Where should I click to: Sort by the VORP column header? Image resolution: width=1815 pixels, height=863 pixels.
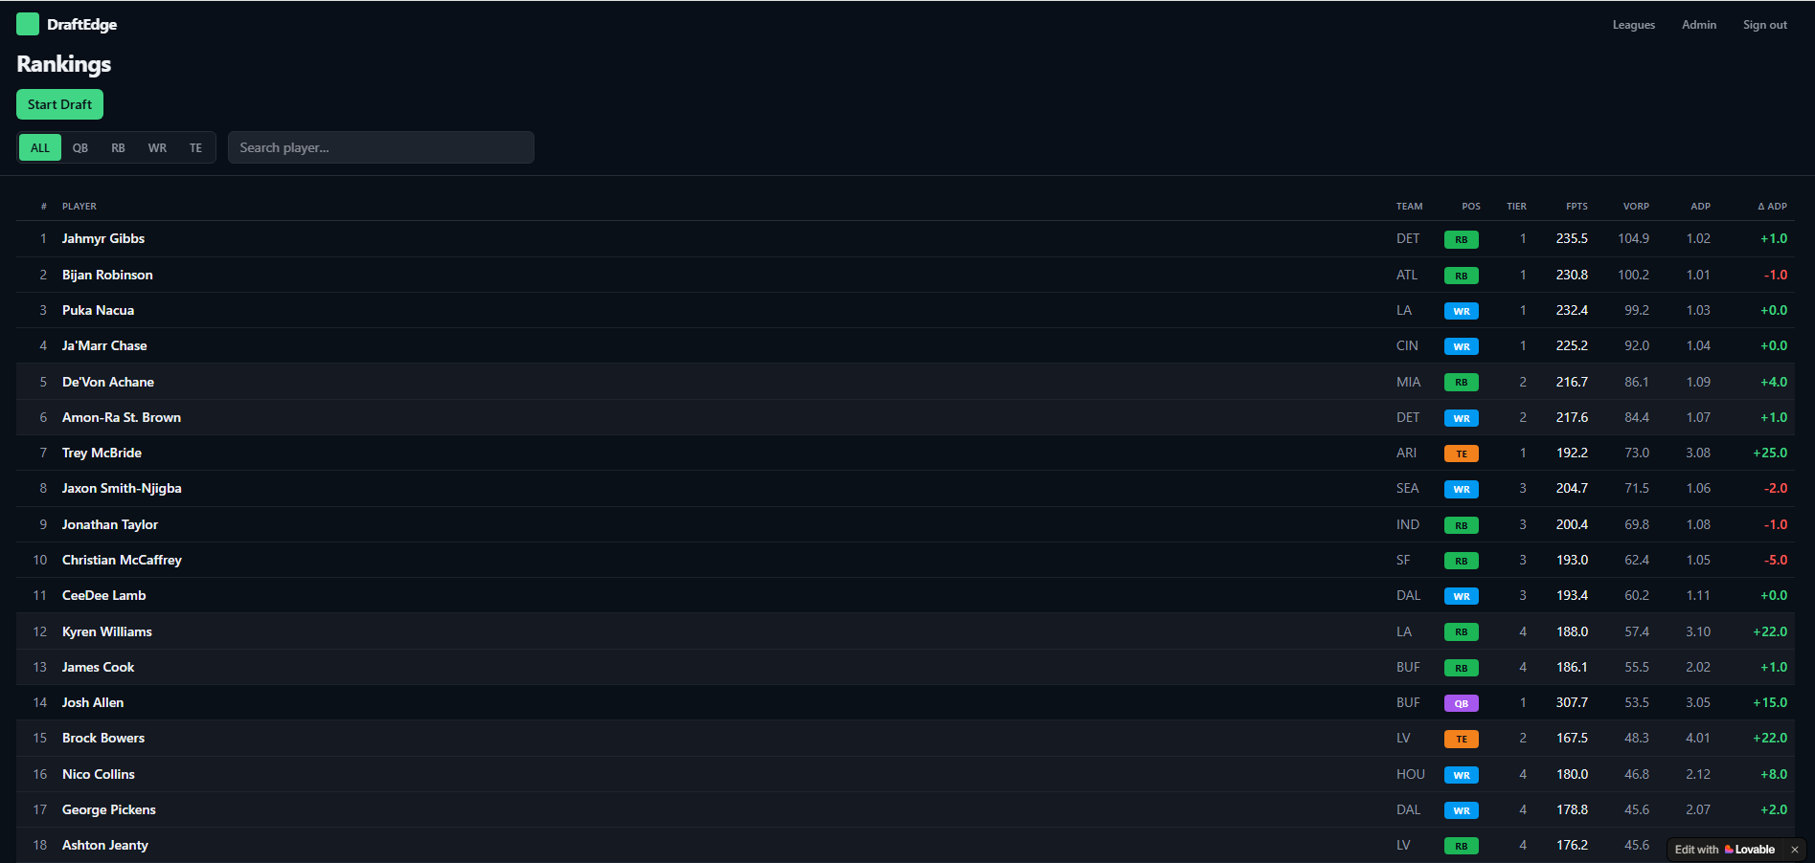click(x=1636, y=206)
